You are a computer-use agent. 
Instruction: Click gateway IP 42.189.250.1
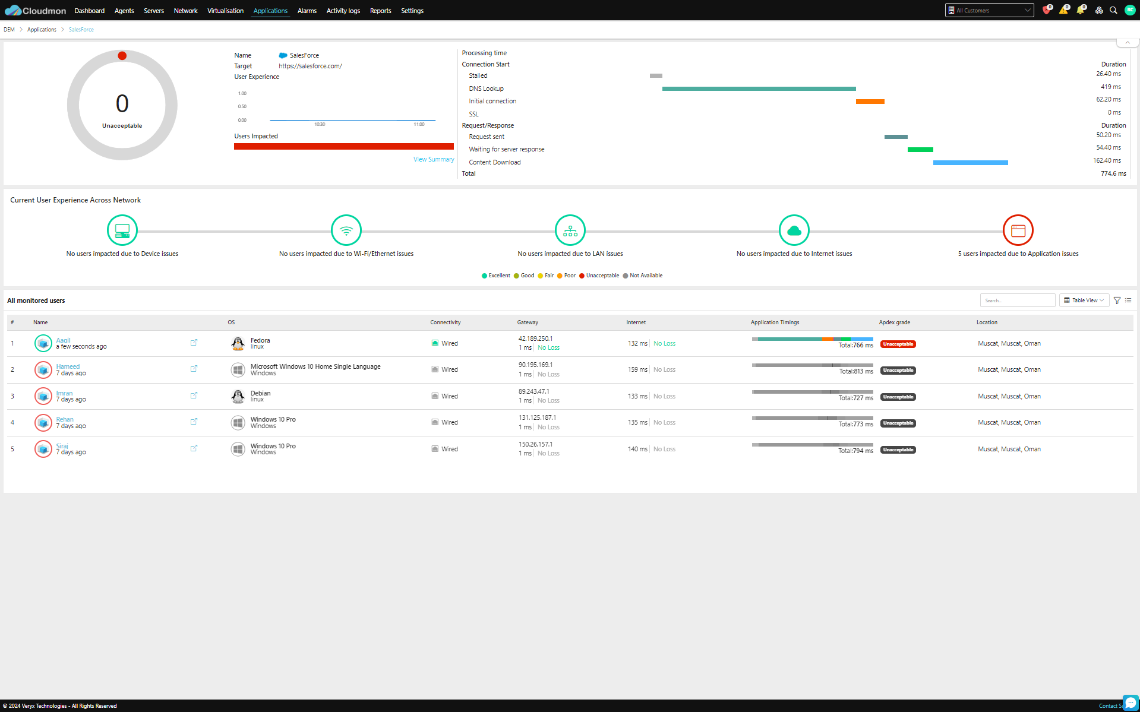coord(535,338)
